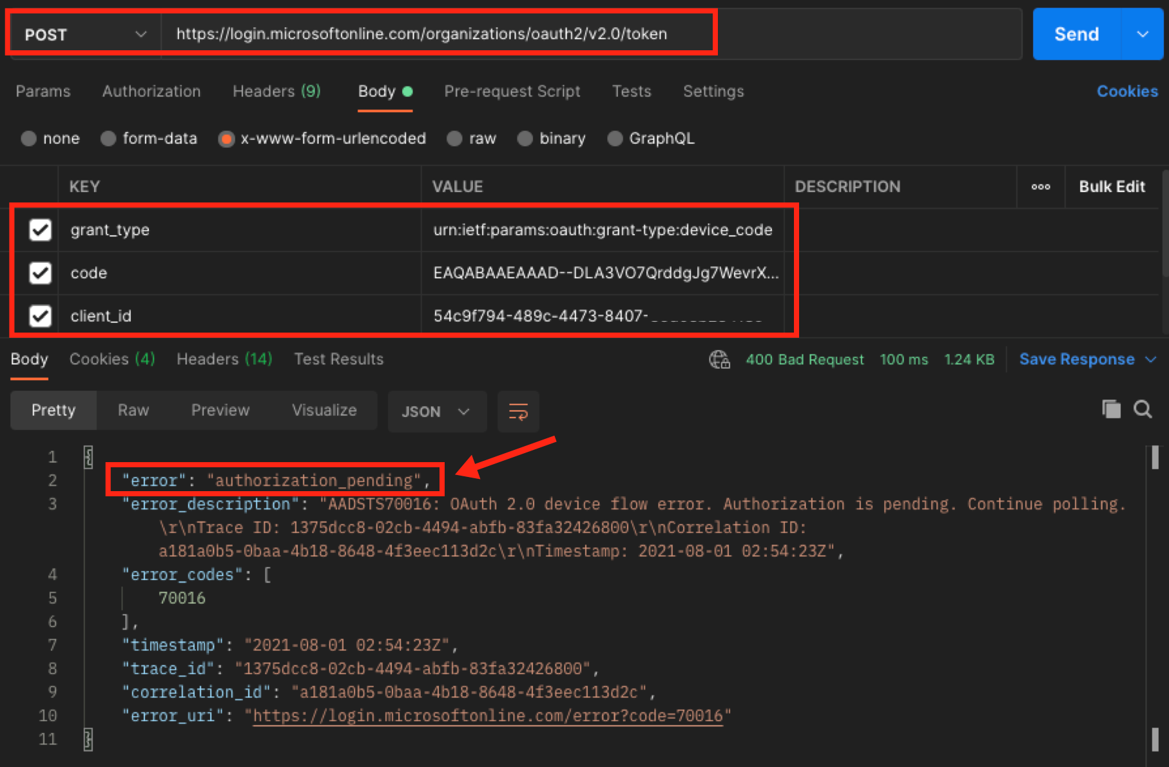The width and height of the screenshot is (1169, 767).
Task: Open the response Headers (14) tab
Action: point(224,359)
